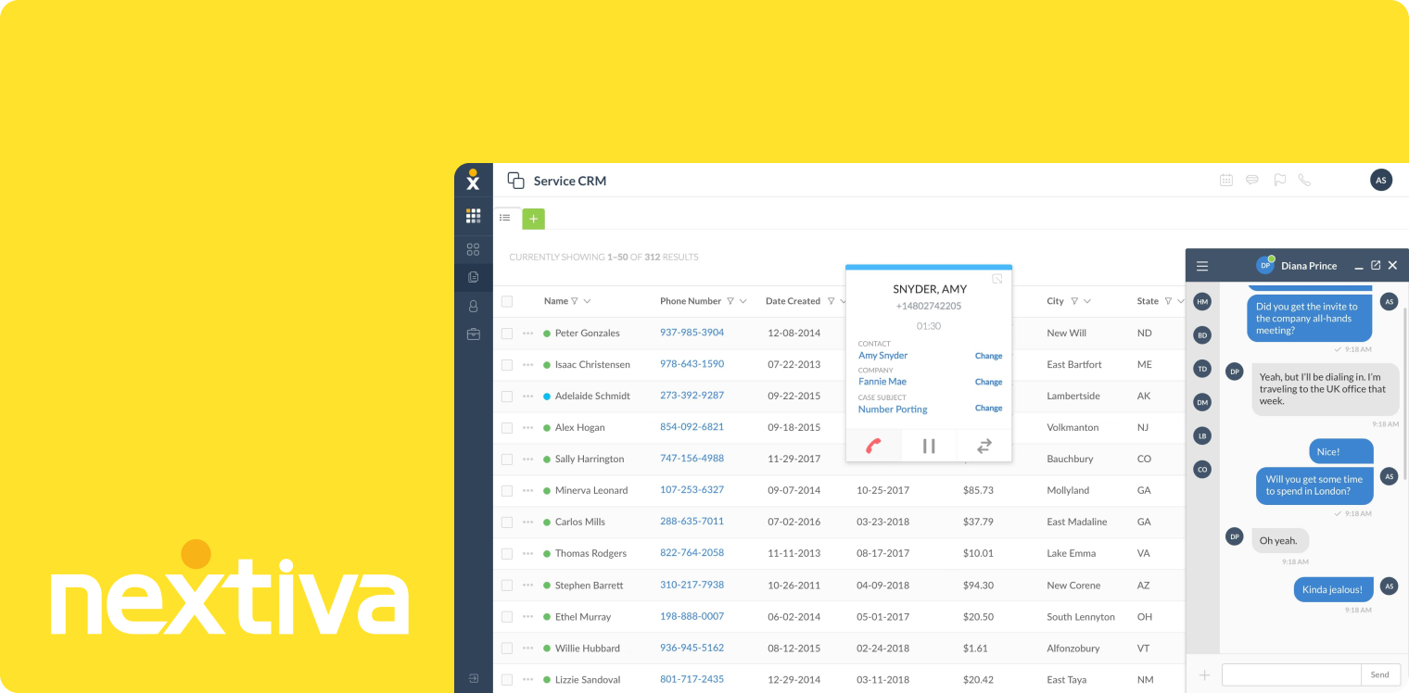Open the chat messages icon in top bar
The height and width of the screenshot is (693, 1409).
tap(1252, 181)
